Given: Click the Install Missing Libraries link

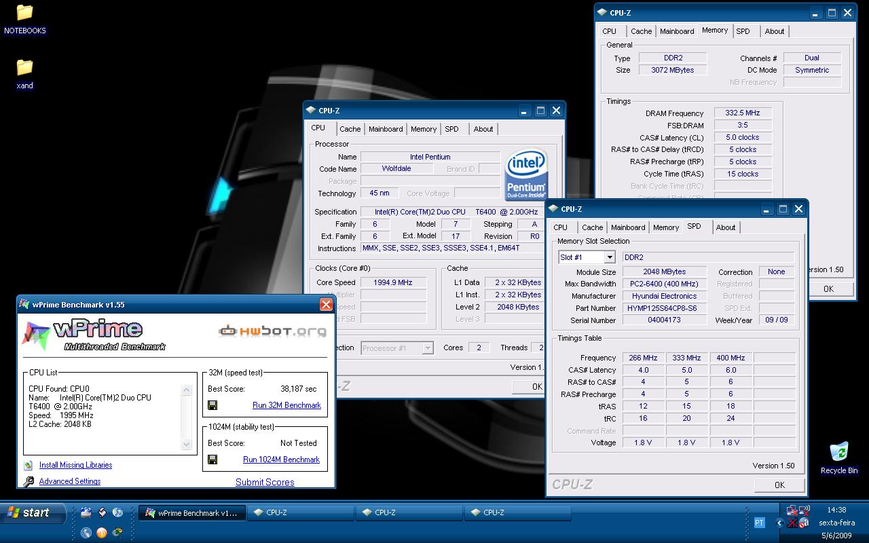Looking at the screenshot, I should [x=75, y=465].
